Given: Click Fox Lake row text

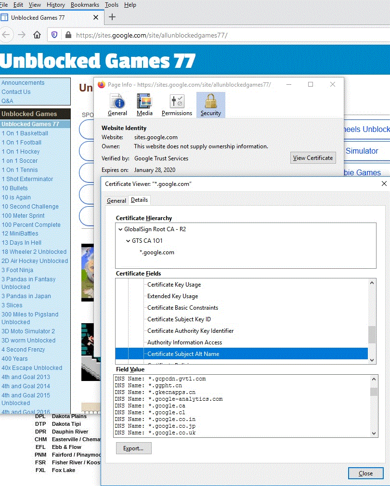Looking at the screenshot, I should pyautogui.click(x=64, y=470).
